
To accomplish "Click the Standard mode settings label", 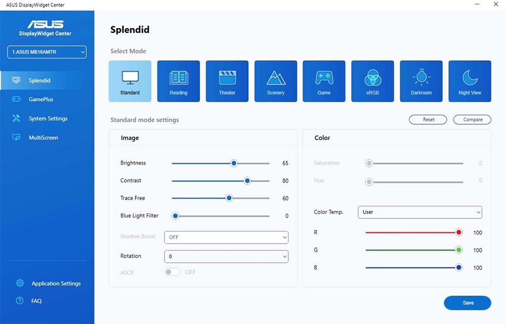I will tap(145, 120).
